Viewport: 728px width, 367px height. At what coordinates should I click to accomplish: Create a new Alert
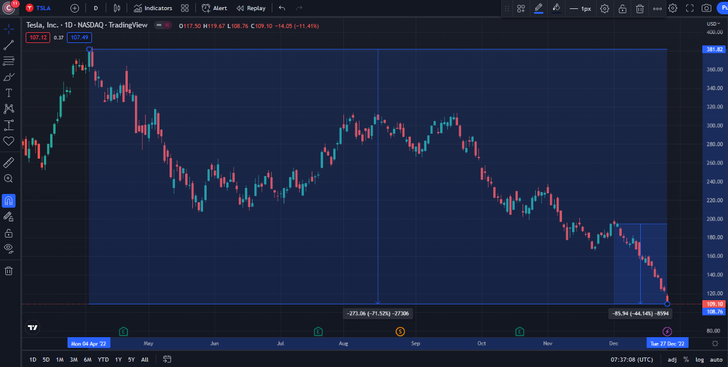point(214,8)
